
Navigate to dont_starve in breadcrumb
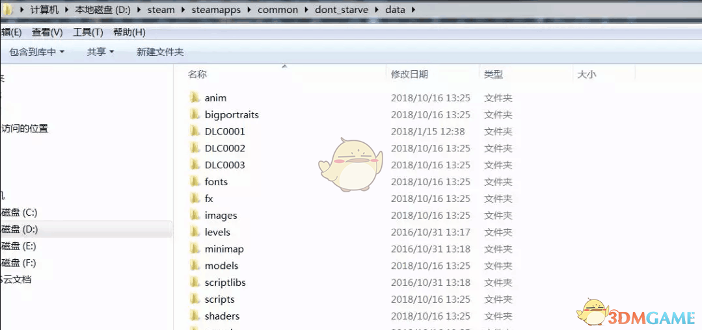pyautogui.click(x=342, y=9)
